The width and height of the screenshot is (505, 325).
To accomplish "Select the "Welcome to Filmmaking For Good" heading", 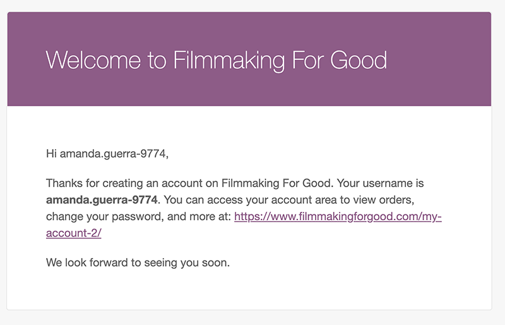I will pyautogui.click(x=216, y=60).
